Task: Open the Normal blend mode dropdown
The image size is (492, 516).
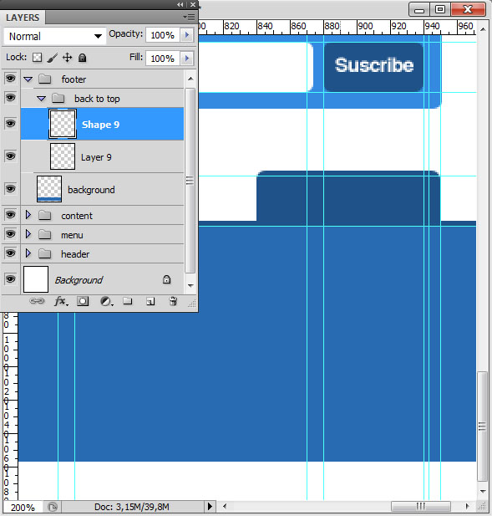Action: point(55,36)
